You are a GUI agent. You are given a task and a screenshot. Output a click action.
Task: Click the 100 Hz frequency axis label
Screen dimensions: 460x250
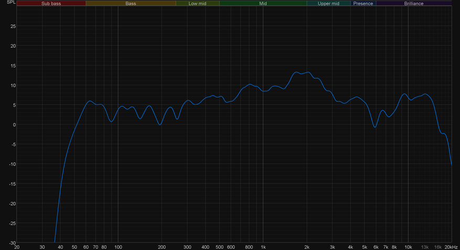point(118,247)
